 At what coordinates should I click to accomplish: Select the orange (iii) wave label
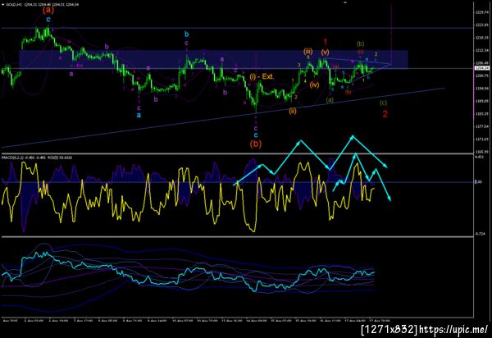(307, 51)
